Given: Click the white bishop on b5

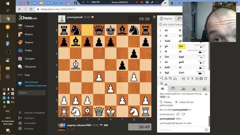Looking at the screenshot, I should point(76,65).
